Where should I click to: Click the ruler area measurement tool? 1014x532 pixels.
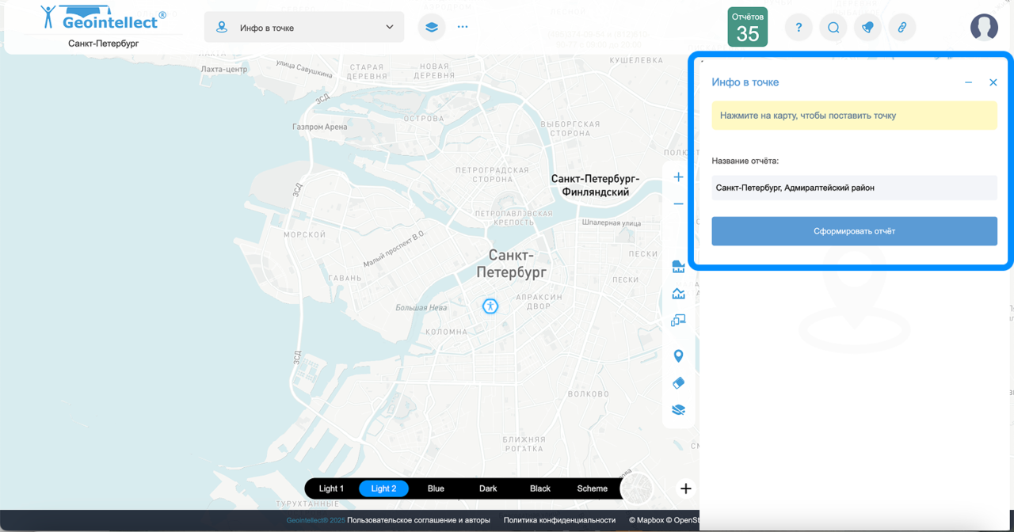[678, 266]
